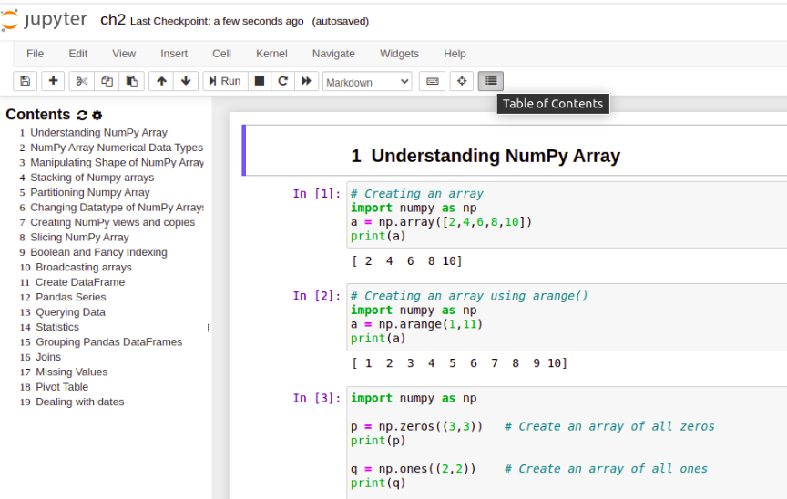Viewport: 787px width, 499px height.
Task: Open the Kernel menu
Action: [271, 54]
